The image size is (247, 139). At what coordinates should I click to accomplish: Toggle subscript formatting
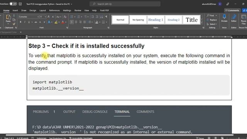tap(40, 22)
